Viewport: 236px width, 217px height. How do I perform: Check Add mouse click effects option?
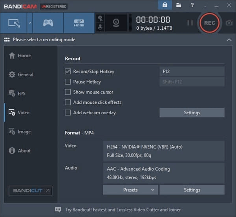(x=68, y=102)
